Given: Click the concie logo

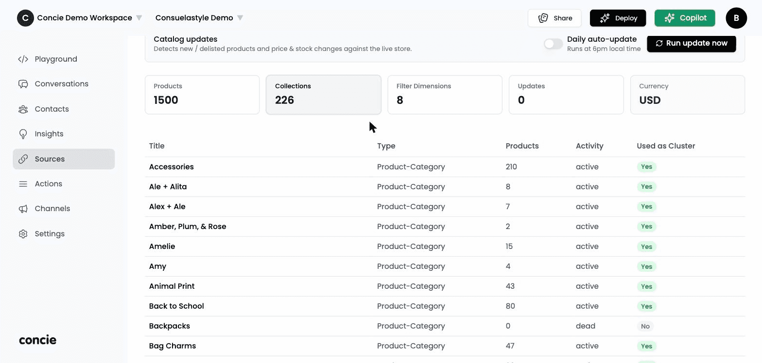Looking at the screenshot, I should 38,340.
